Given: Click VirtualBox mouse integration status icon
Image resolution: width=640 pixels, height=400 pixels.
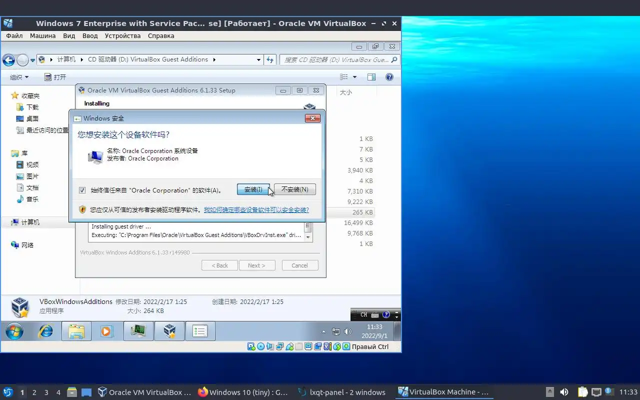Looking at the screenshot, I should click(337, 346).
